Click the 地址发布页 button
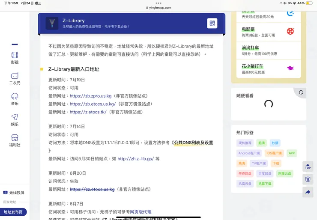317x220 pixels. click(13, 212)
